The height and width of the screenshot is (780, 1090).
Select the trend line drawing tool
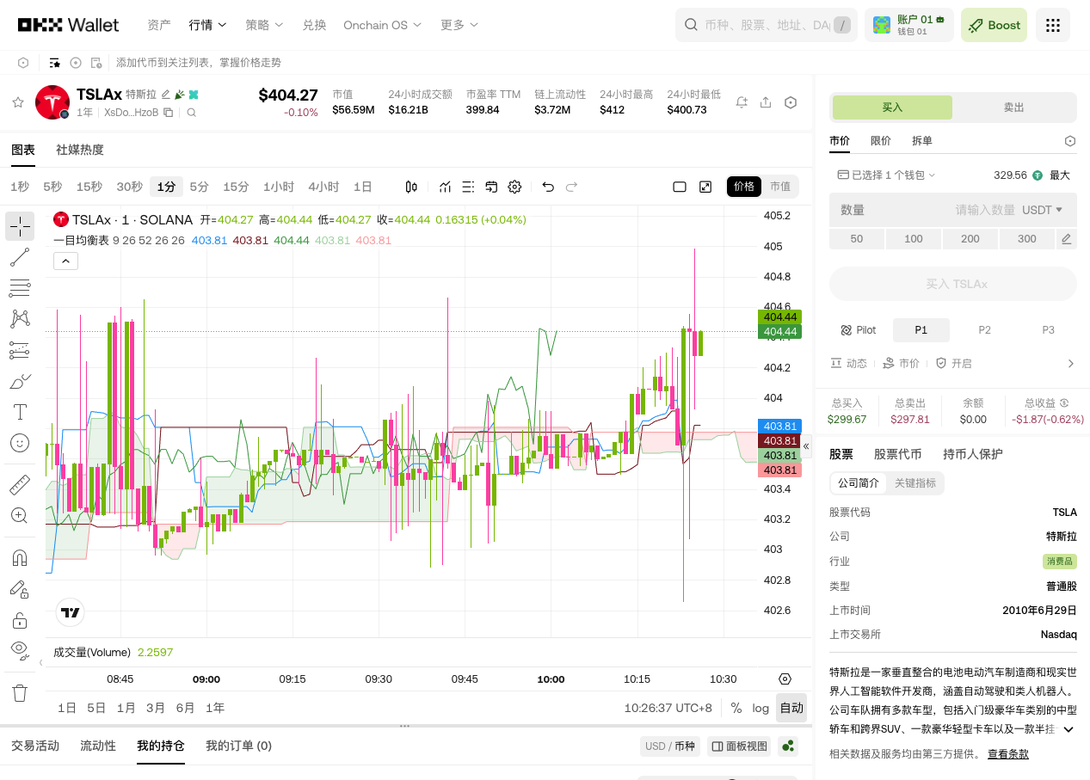[19, 257]
